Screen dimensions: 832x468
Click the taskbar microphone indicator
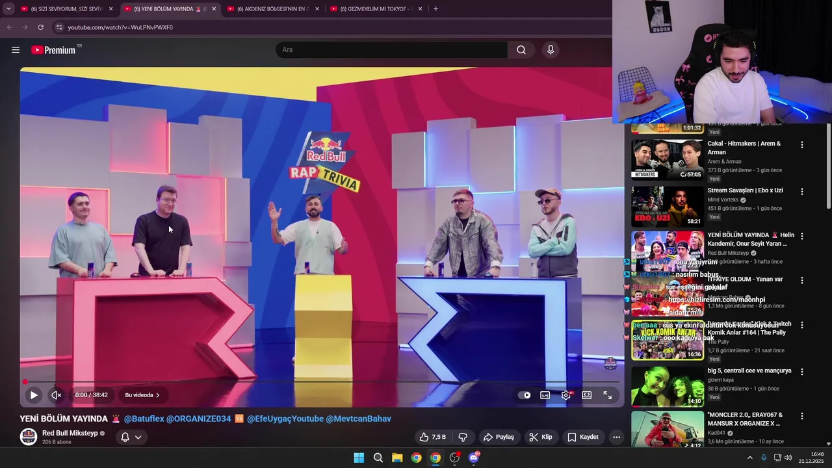(764, 458)
